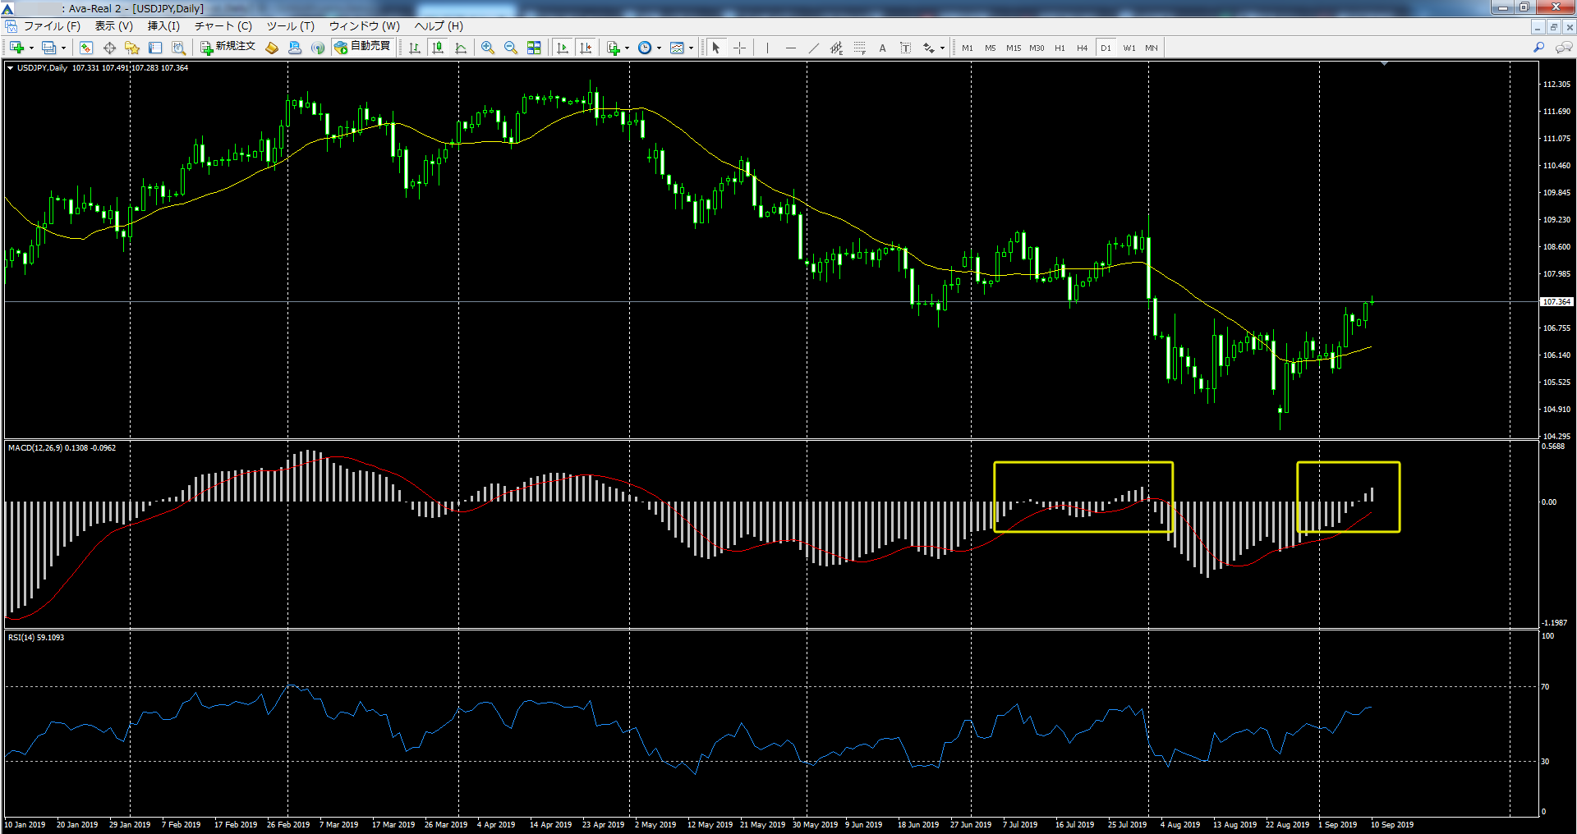Image resolution: width=1577 pixels, height=834 pixels.
Task: Select the Fibonacci retracement tool
Action: pyautogui.click(x=859, y=48)
